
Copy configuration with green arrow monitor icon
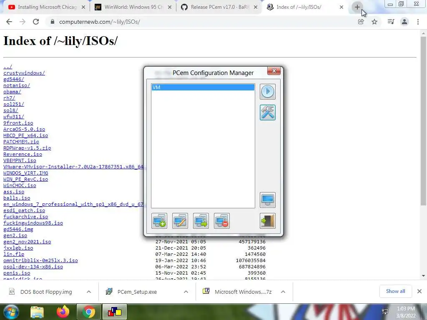(201, 221)
